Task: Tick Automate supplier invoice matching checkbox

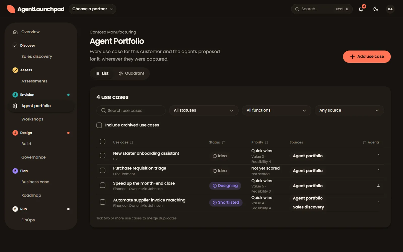Action: (103, 202)
